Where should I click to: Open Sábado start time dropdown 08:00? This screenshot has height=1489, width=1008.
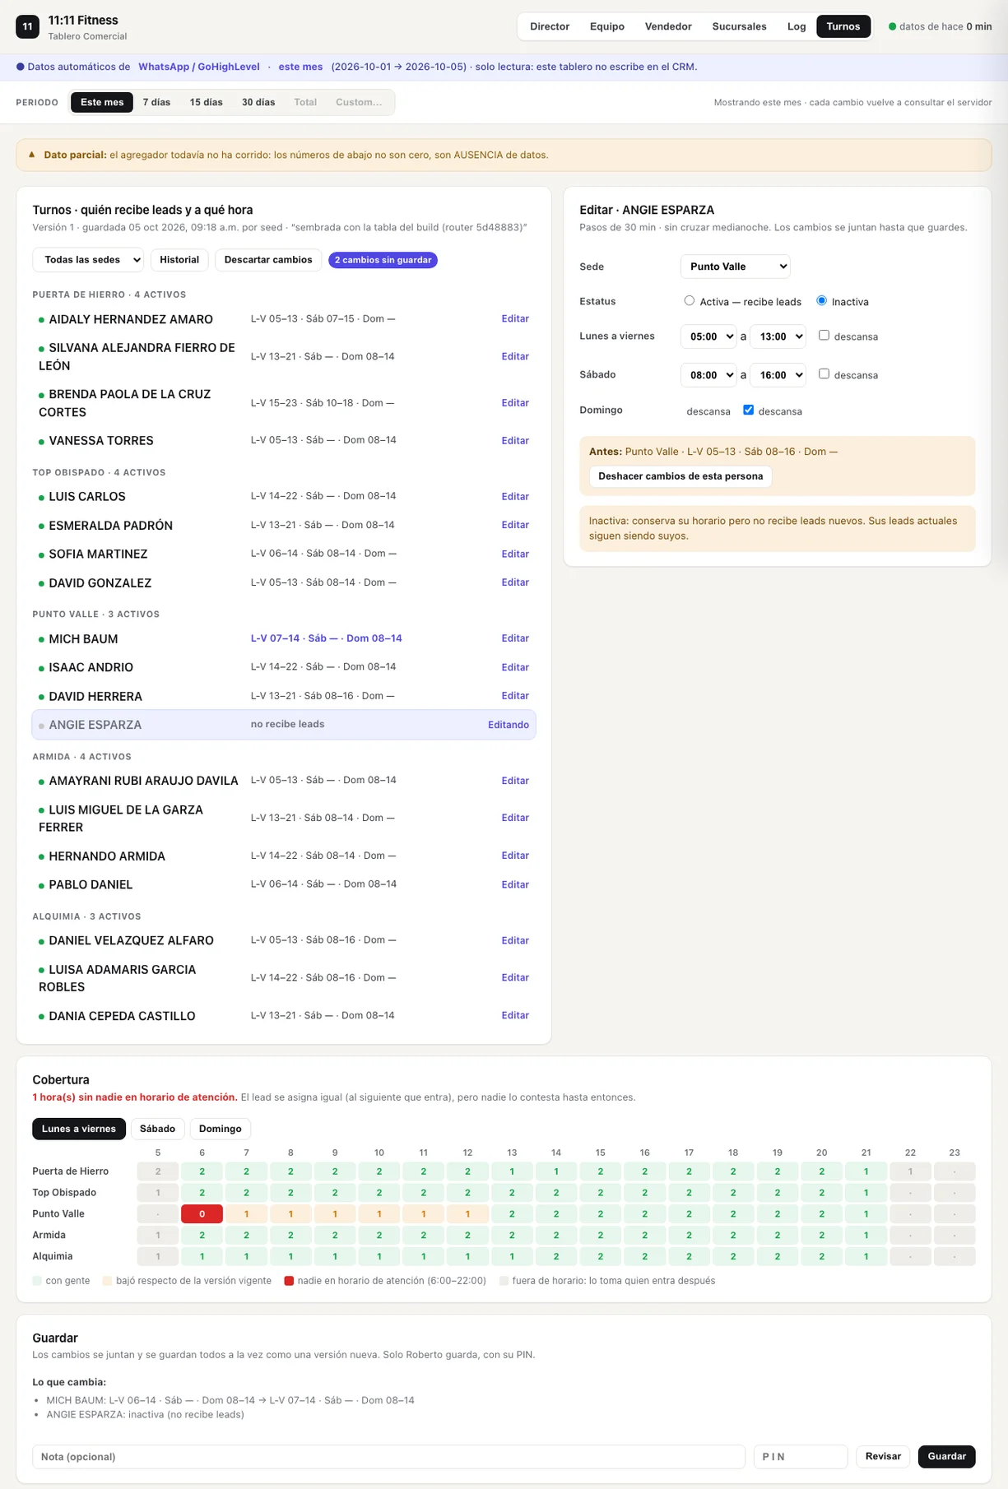click(708, 375)
